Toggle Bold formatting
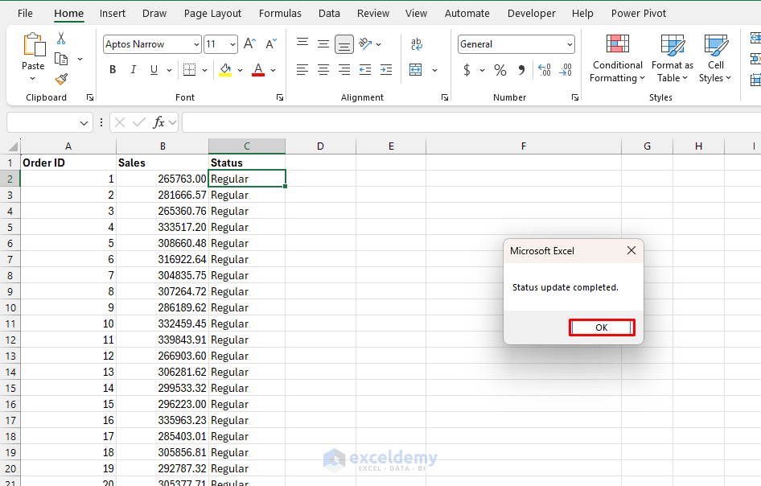The width and height of the screenshot is (761, 486). (113, 70)
